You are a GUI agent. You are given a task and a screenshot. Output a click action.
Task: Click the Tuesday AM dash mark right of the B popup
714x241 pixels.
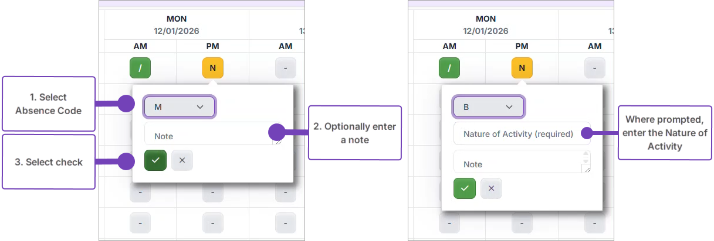tap(594, 68)
